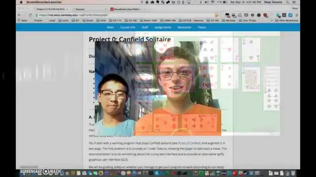Screen dimensions: 316x177
Task: Open Resources in course navbar
Action: tap(184, 28)
